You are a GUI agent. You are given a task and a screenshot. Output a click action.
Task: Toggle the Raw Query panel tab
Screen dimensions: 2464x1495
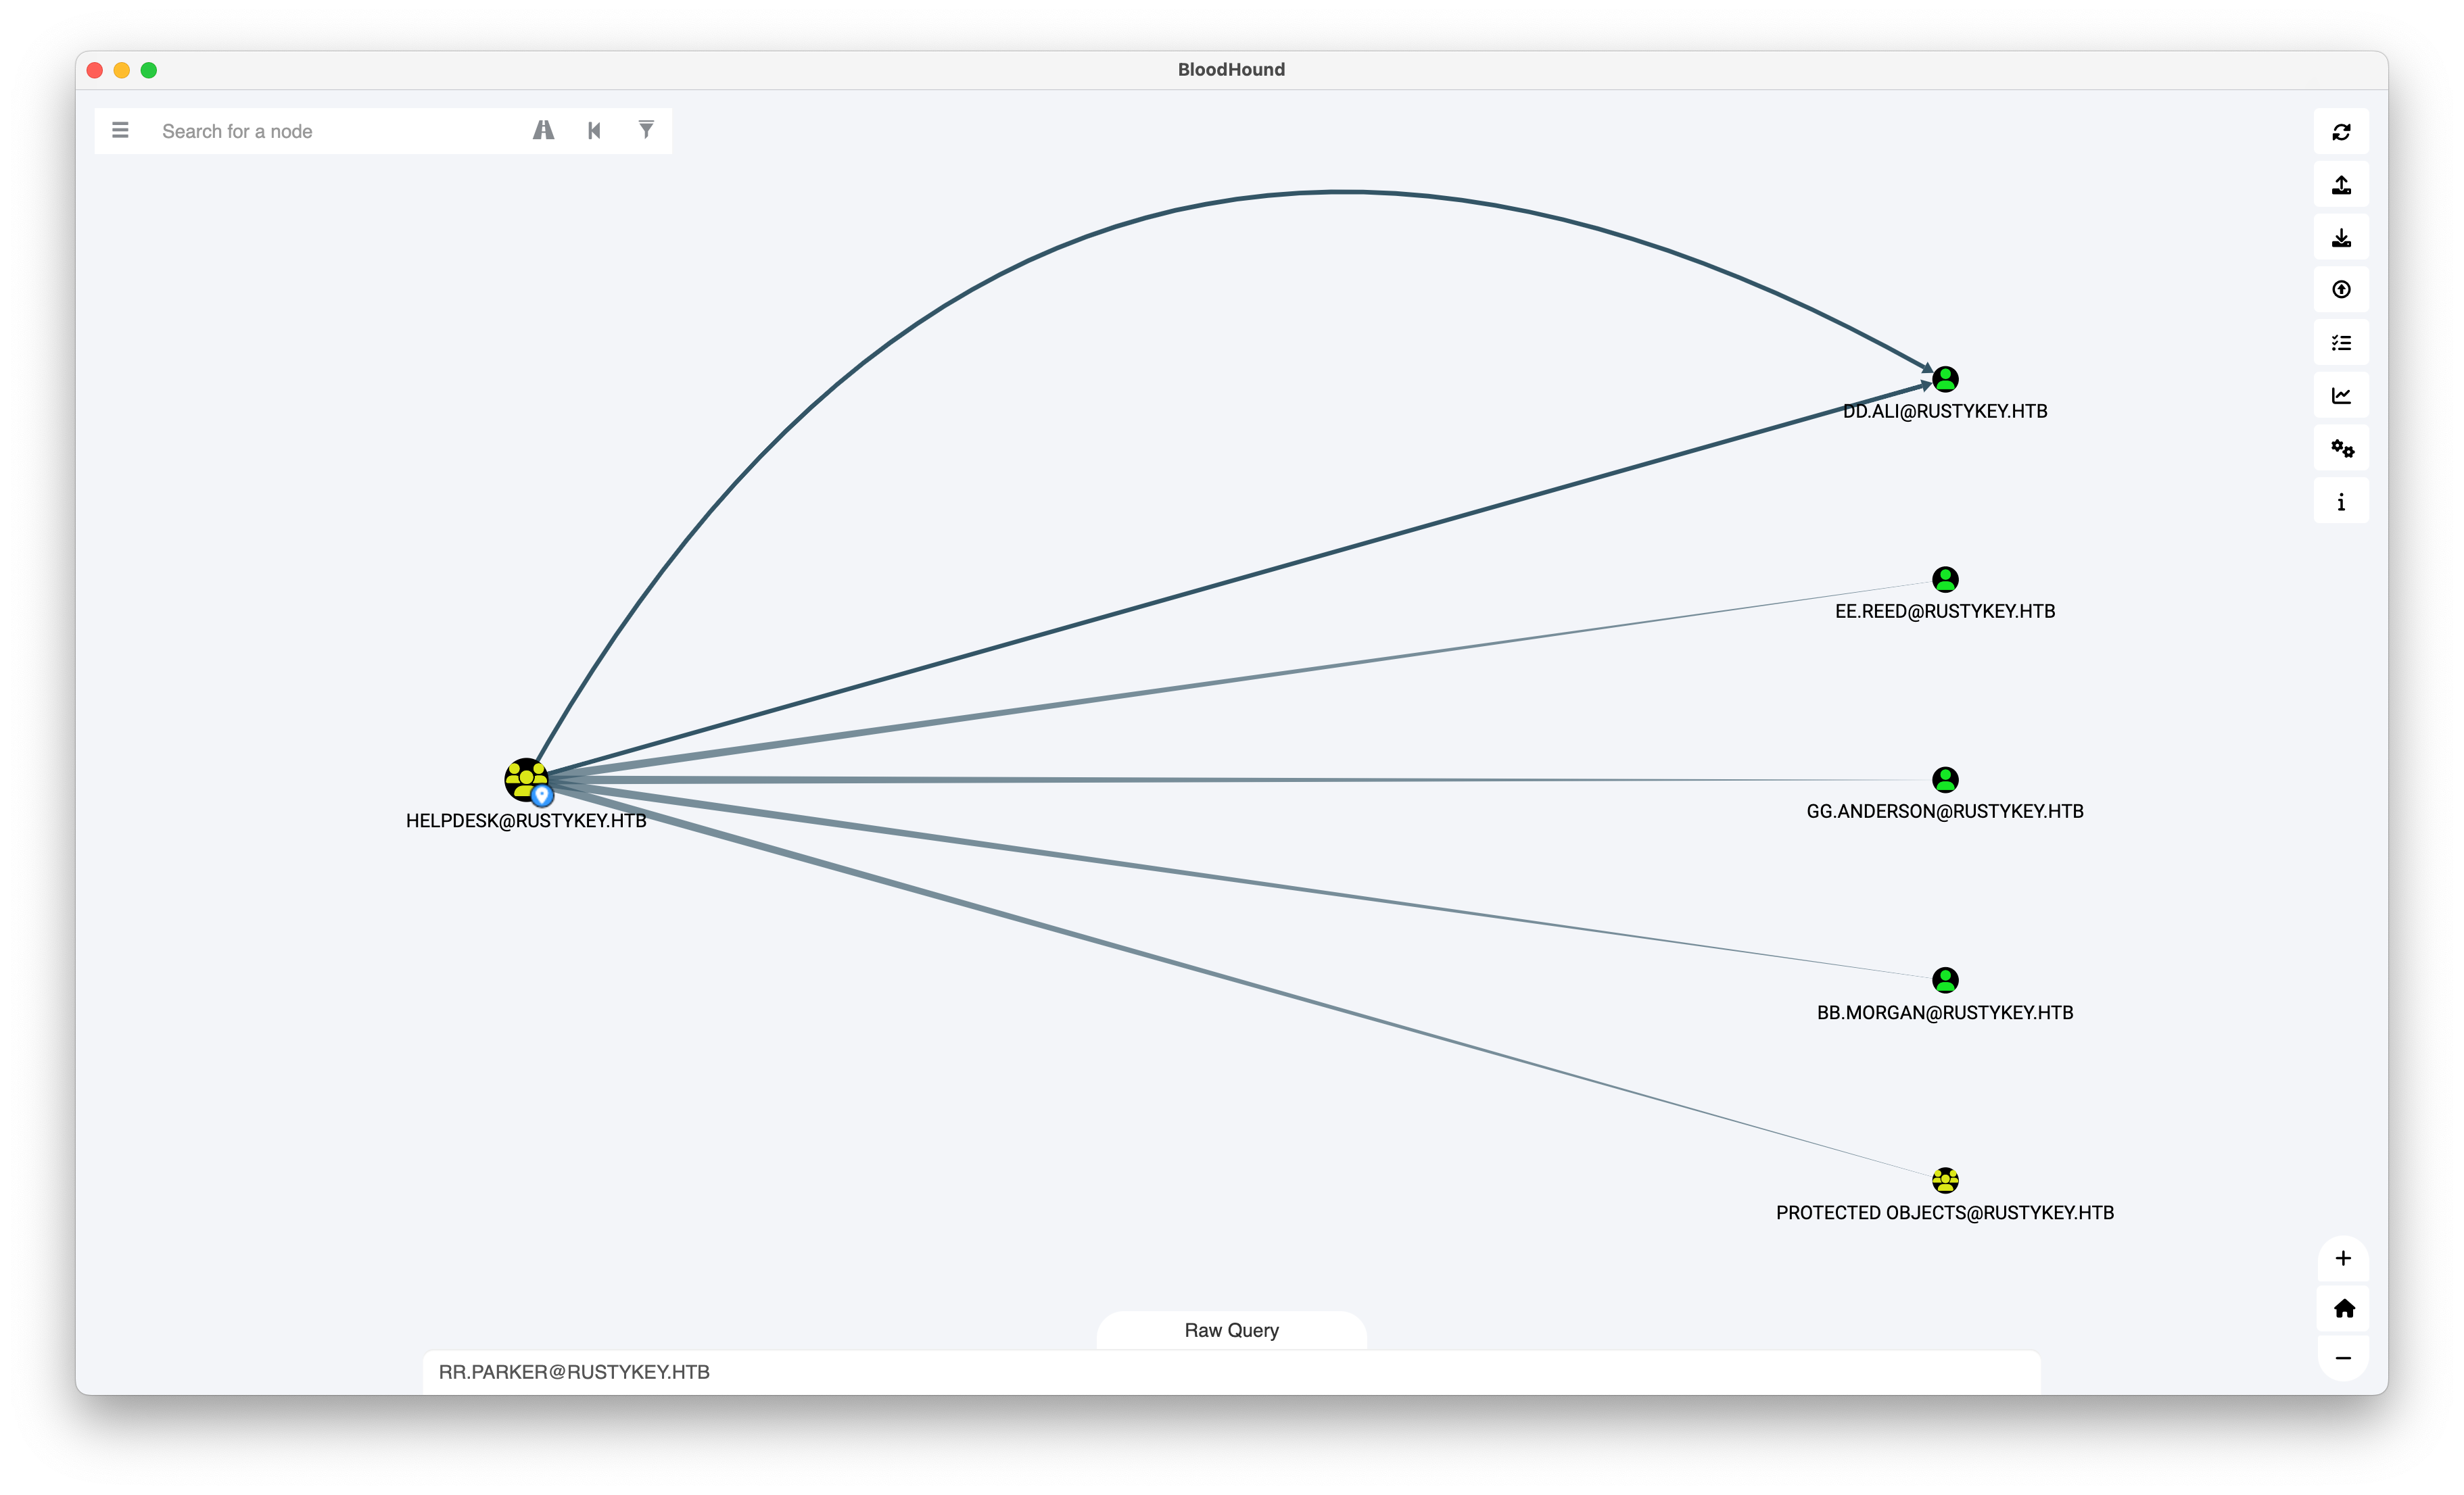tap(1231, 1330)
